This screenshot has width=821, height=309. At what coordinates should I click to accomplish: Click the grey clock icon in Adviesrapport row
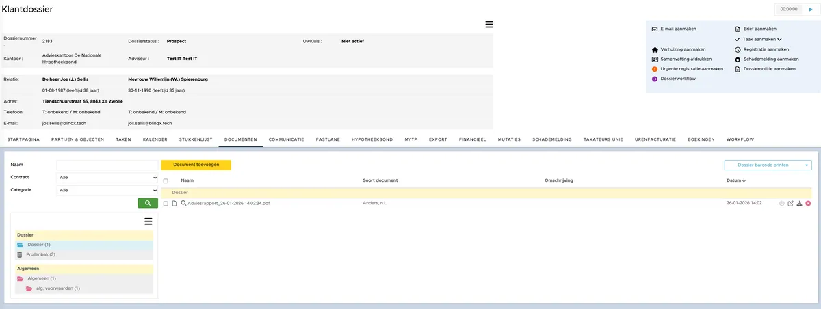click(x=782, y=204)
